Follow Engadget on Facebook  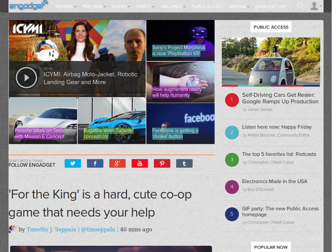point(95,163)
